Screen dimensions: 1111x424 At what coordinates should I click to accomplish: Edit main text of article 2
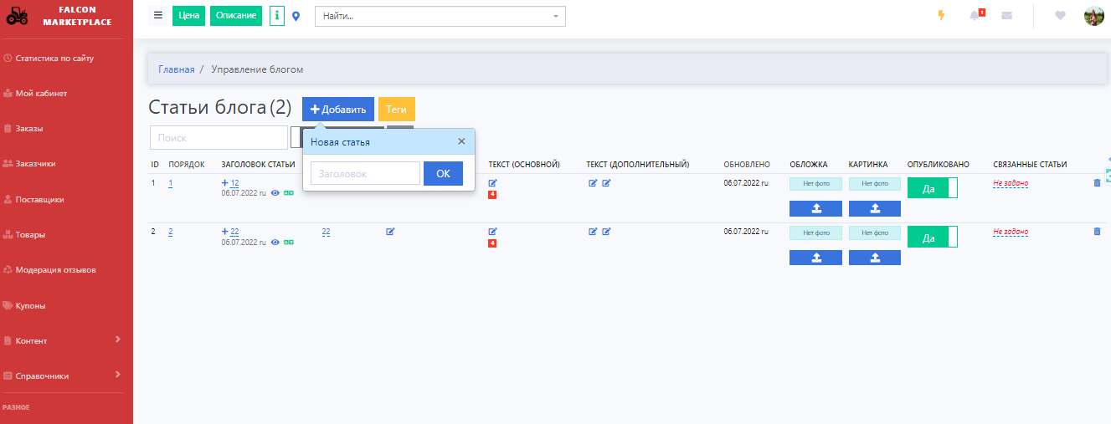click(x=492, y=232)
